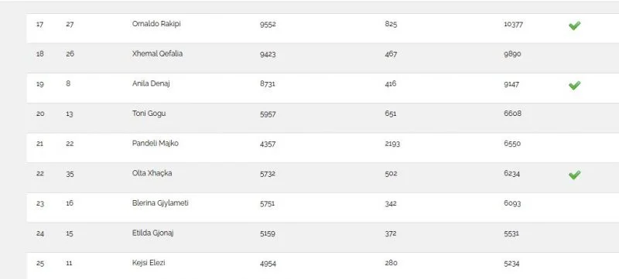Screen dimensions: 619x279
Task: Click the name Kejsi Elezi
Action: (149, 263)
